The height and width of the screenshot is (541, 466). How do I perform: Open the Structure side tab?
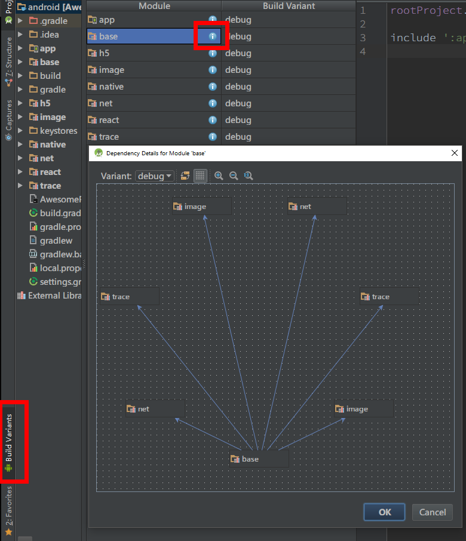pyautogui.click(x=8, y=62)
